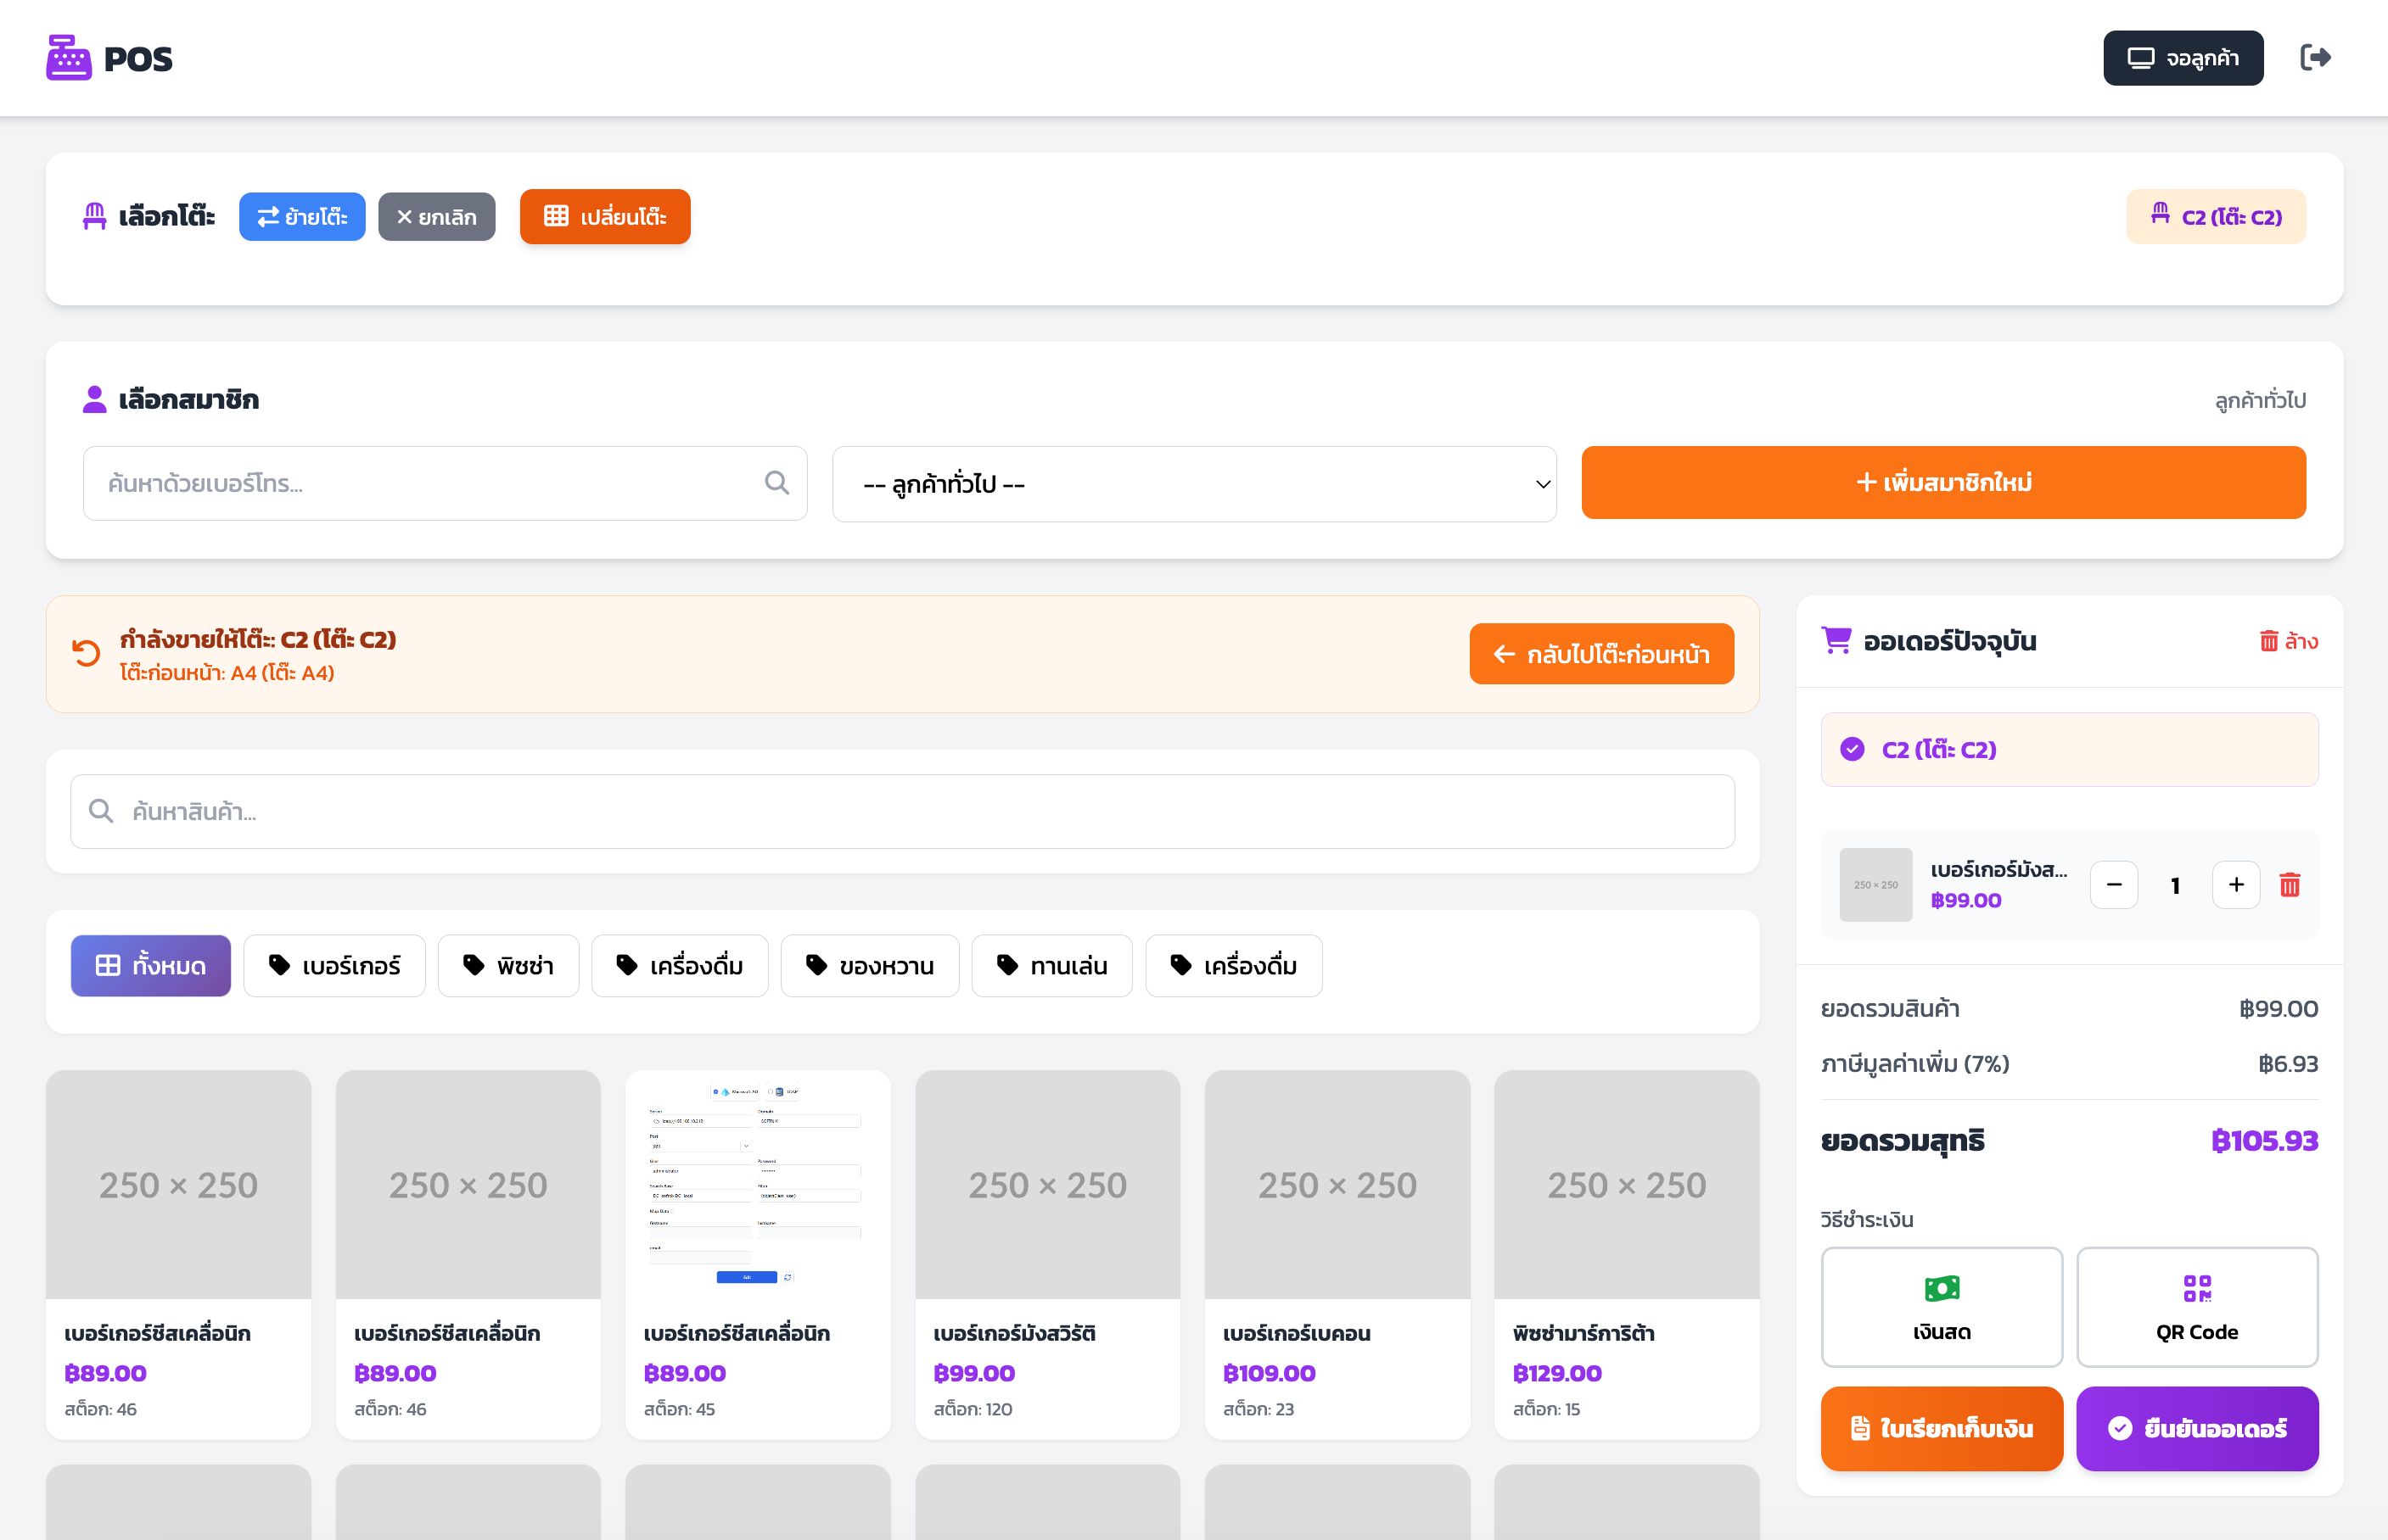
Task: Click the plus icon to increase quantity
Action: click(2235, 885)
